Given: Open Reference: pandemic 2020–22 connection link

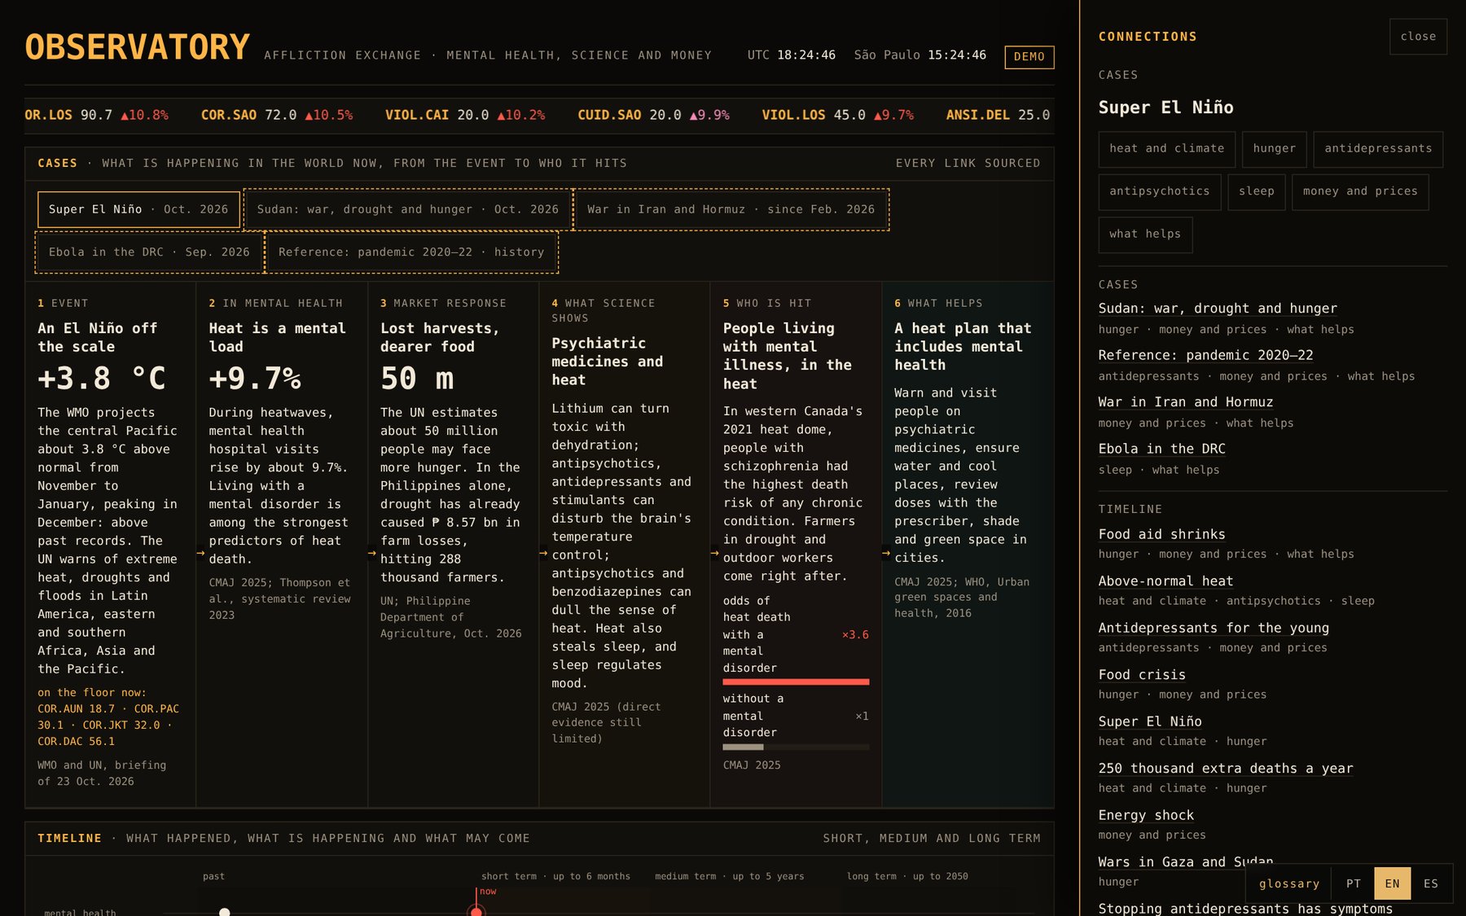Looking at the screenshot, I should [x=1205, y=355].
